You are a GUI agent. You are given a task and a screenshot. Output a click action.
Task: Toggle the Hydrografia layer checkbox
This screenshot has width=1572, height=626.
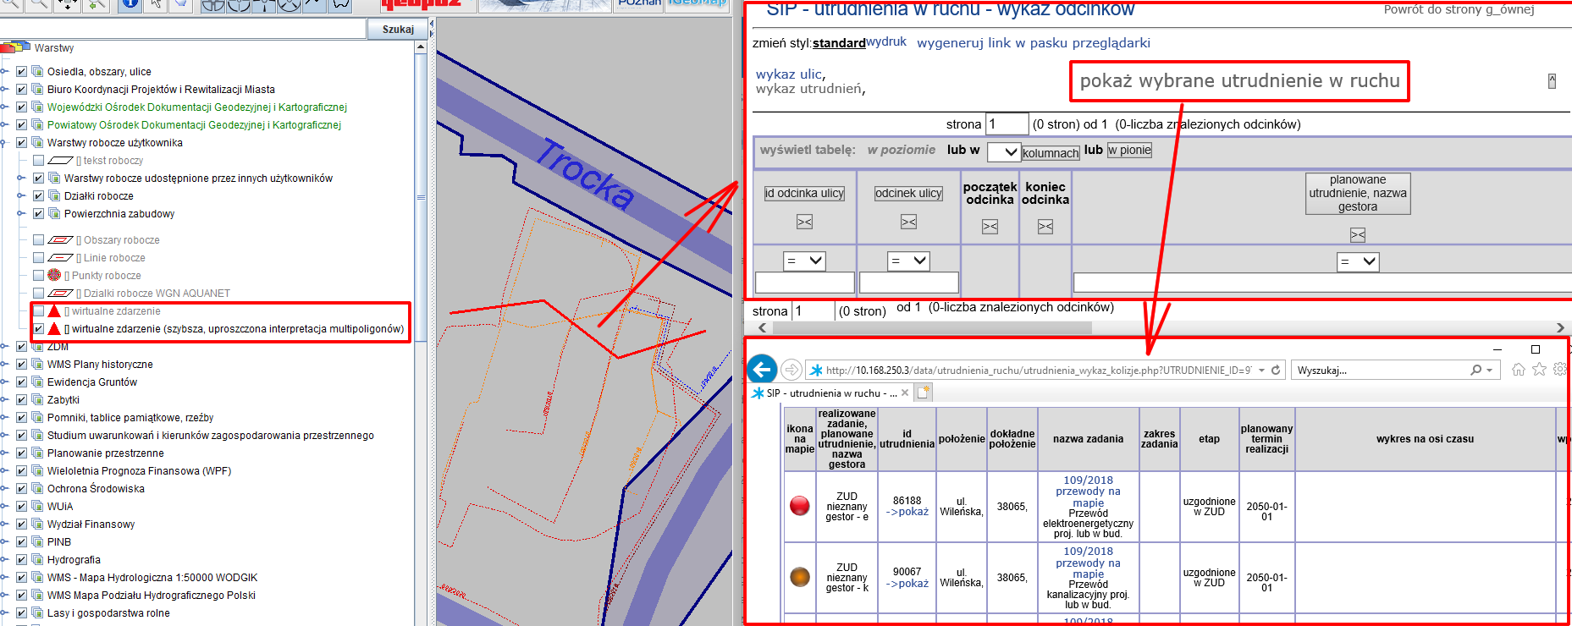22,560
